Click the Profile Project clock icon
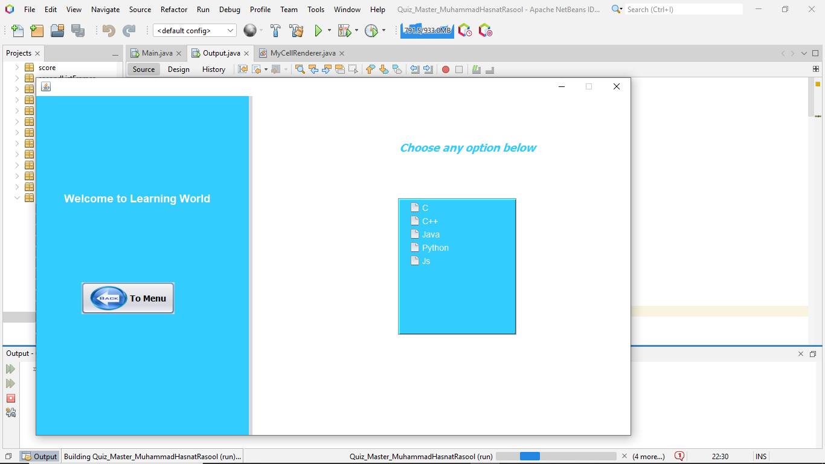 (x=371, y=31)
